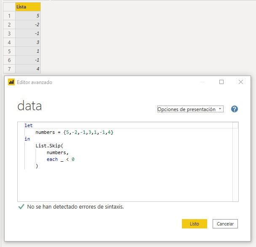The image size is (256, 247).
Task: Maximize the Editor avanzado window
Action: 221,82
